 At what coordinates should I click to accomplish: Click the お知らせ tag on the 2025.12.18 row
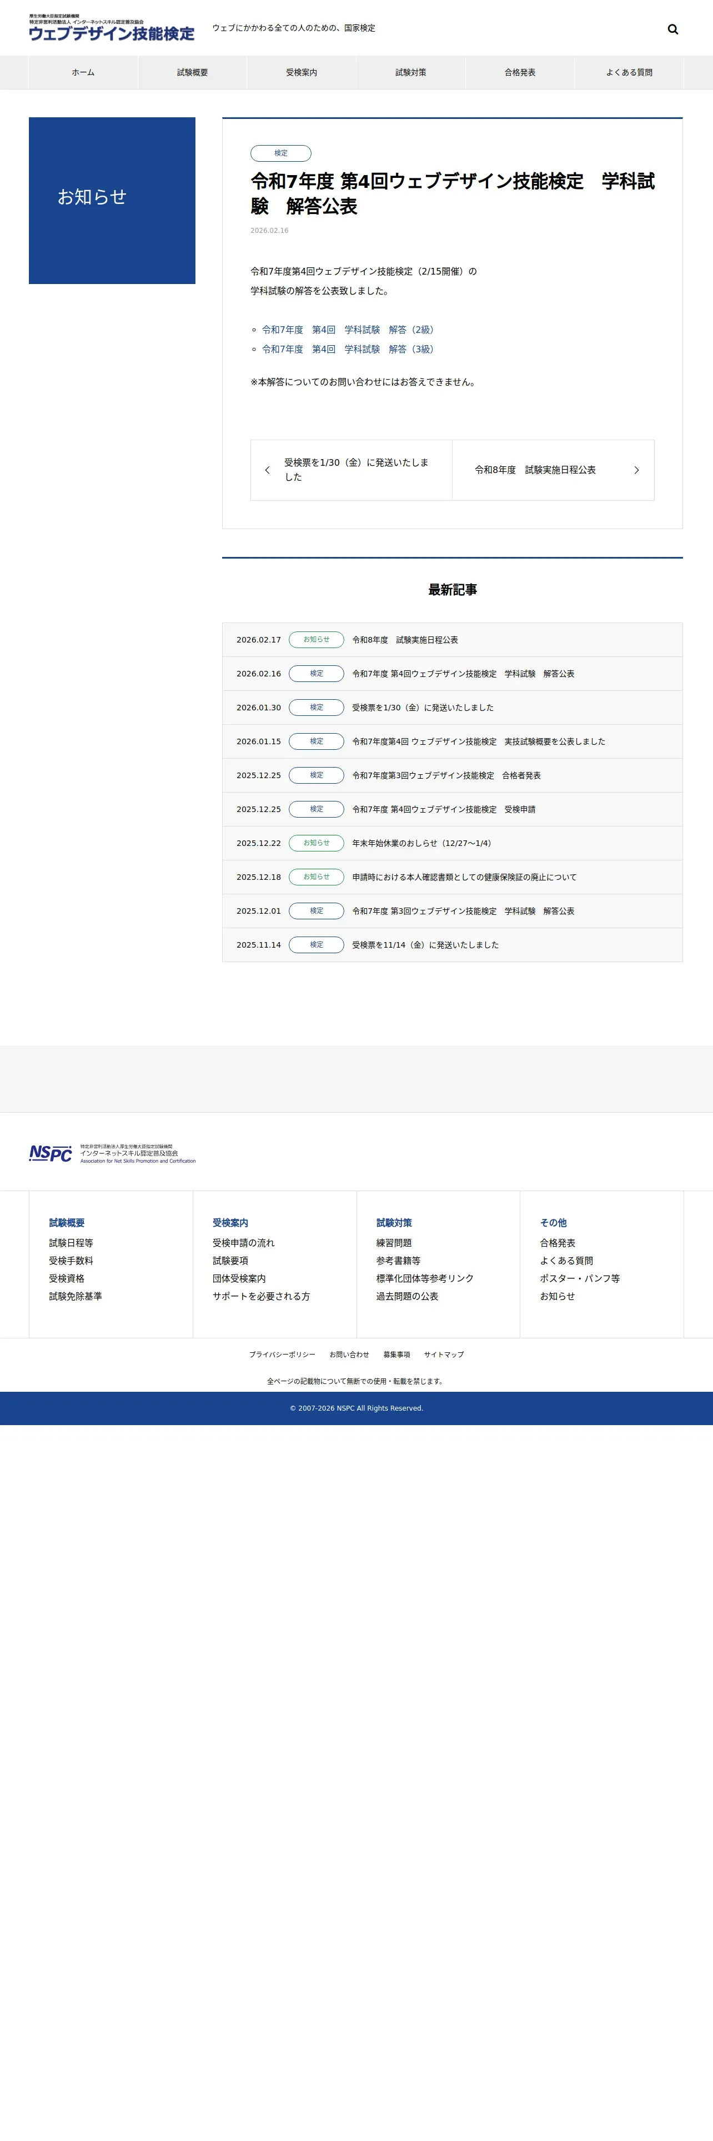click(317, 878)
